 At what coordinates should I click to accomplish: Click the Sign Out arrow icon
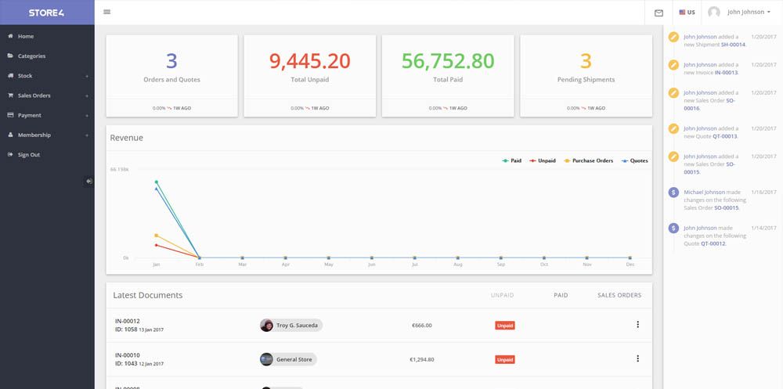tap(10, 154)
